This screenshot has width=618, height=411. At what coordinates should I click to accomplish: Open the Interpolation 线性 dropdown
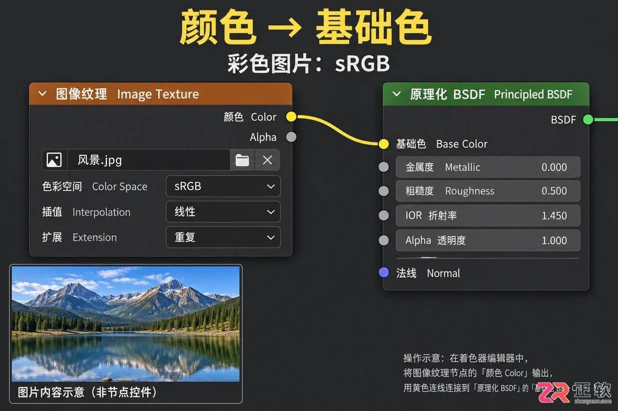[x=223, y=212]
